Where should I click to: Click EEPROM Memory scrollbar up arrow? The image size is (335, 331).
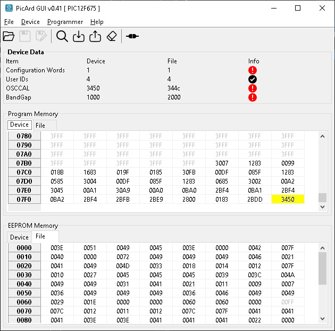[x=322, y=248]
